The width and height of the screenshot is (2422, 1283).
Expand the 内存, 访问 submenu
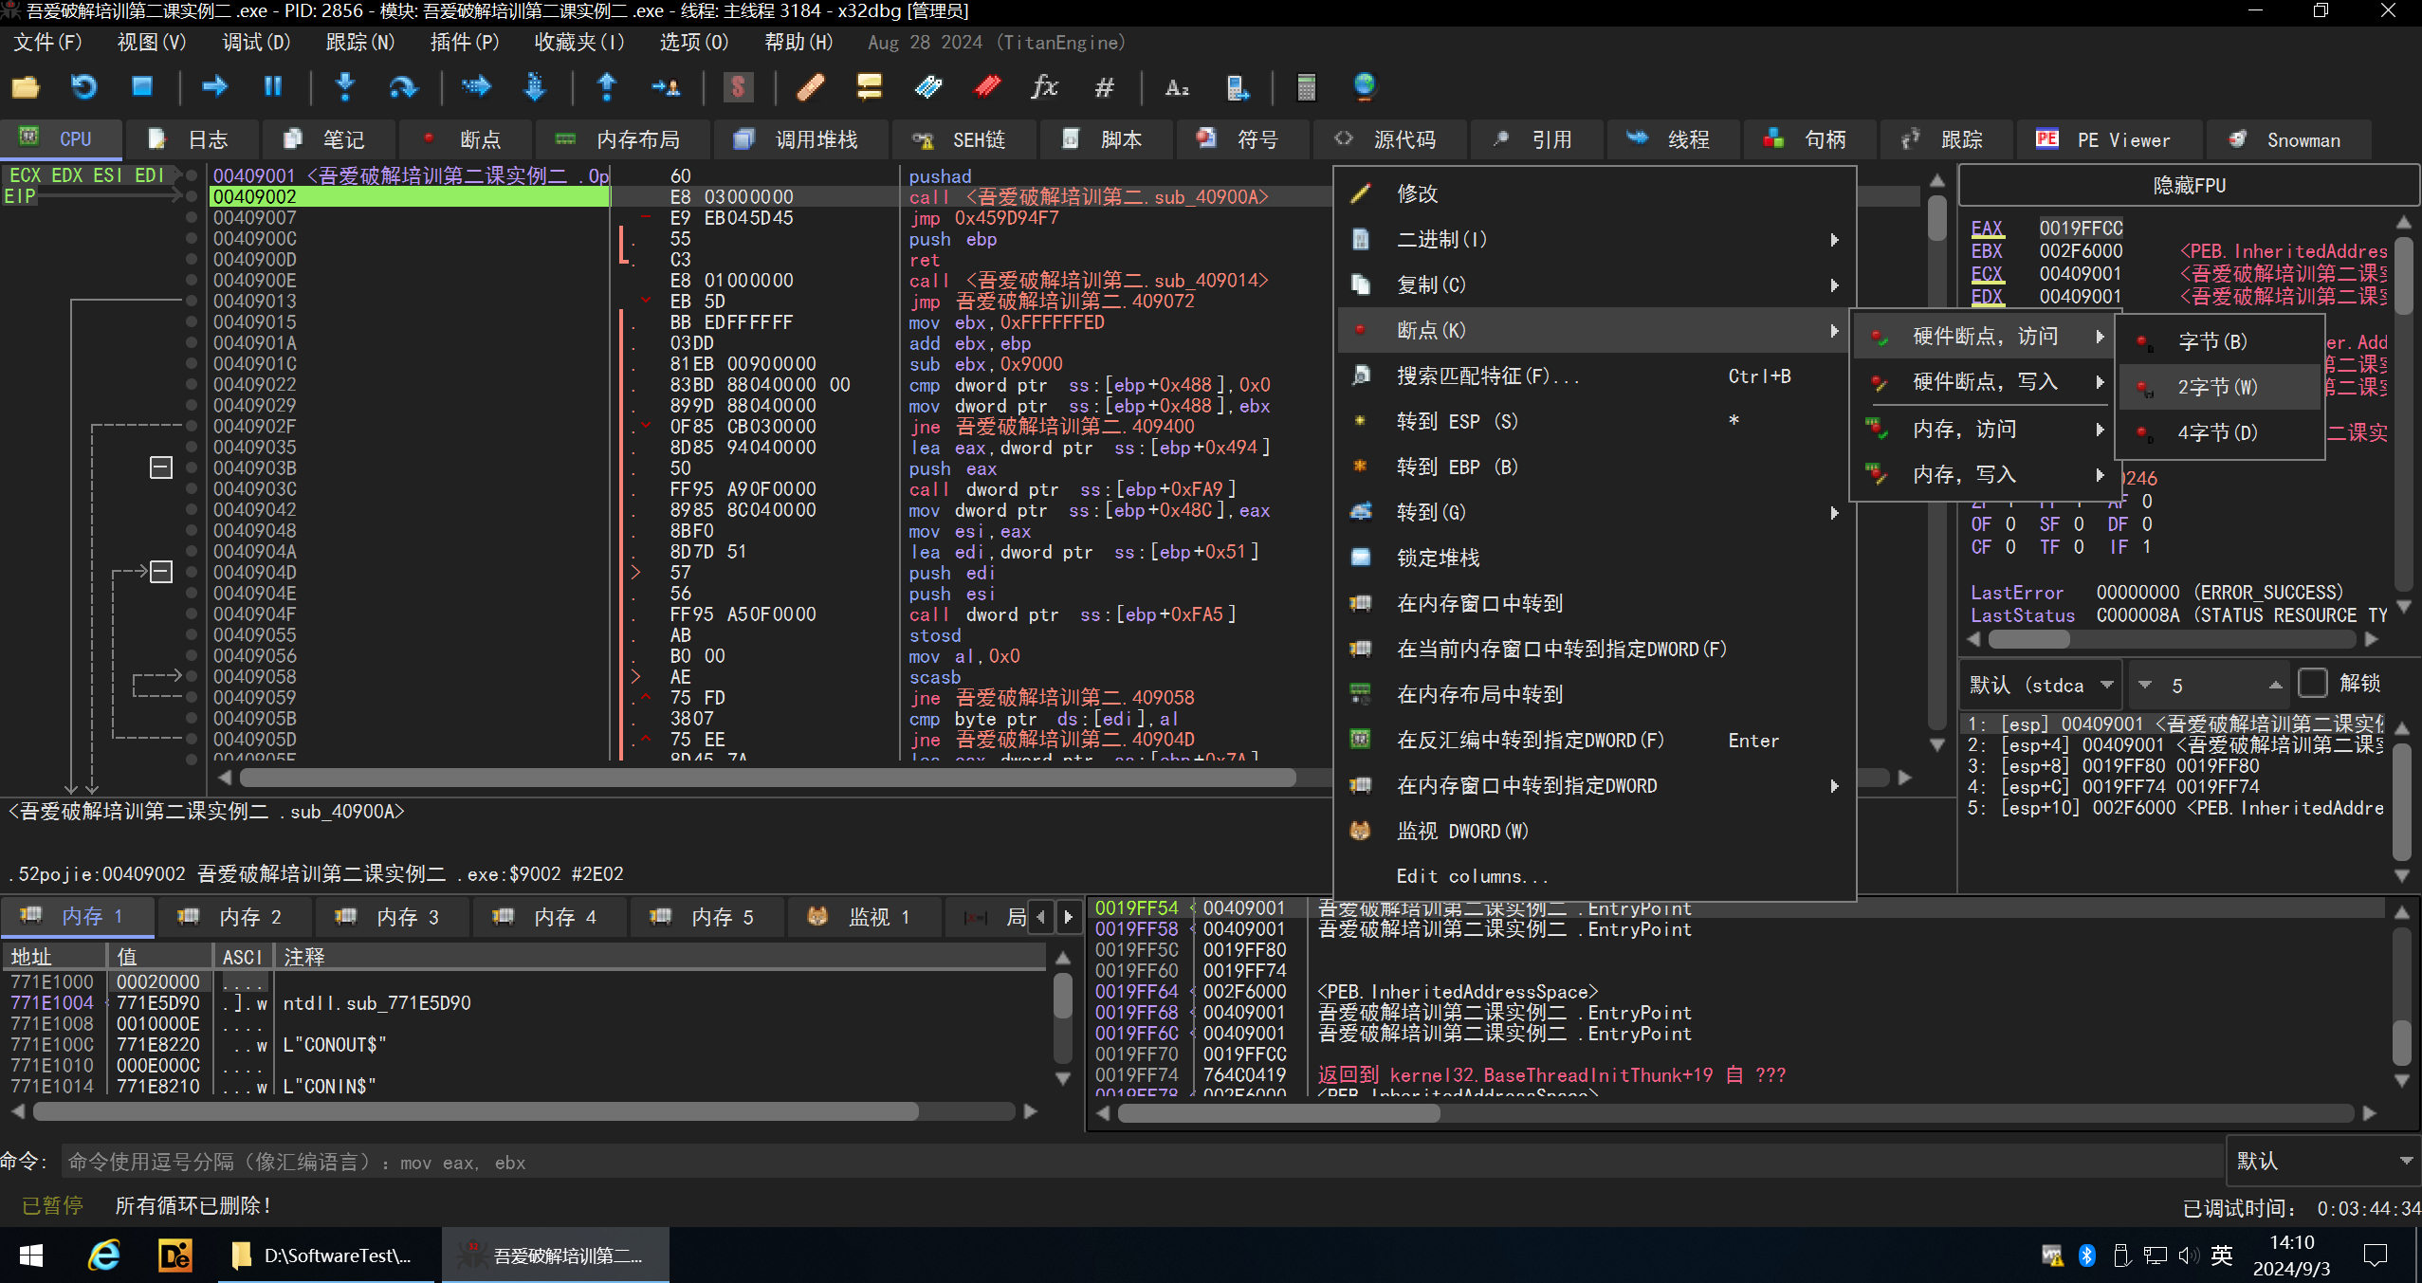(1983, 430)
